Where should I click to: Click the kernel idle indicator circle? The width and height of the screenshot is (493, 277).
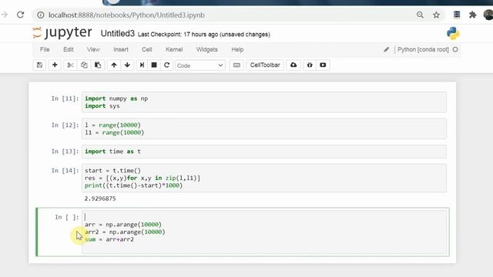coord(455,49)
